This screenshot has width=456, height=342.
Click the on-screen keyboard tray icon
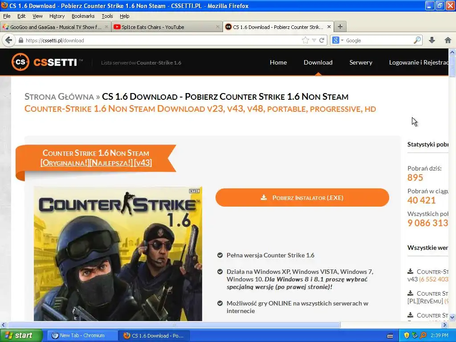tap(390, 336)
